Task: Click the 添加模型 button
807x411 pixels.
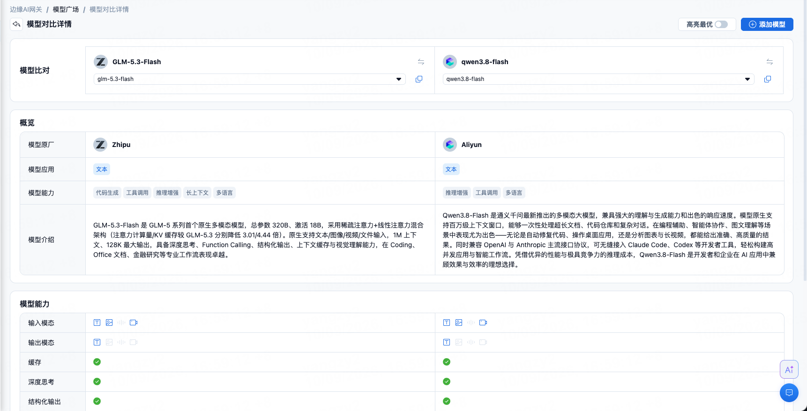Action: 767,24
